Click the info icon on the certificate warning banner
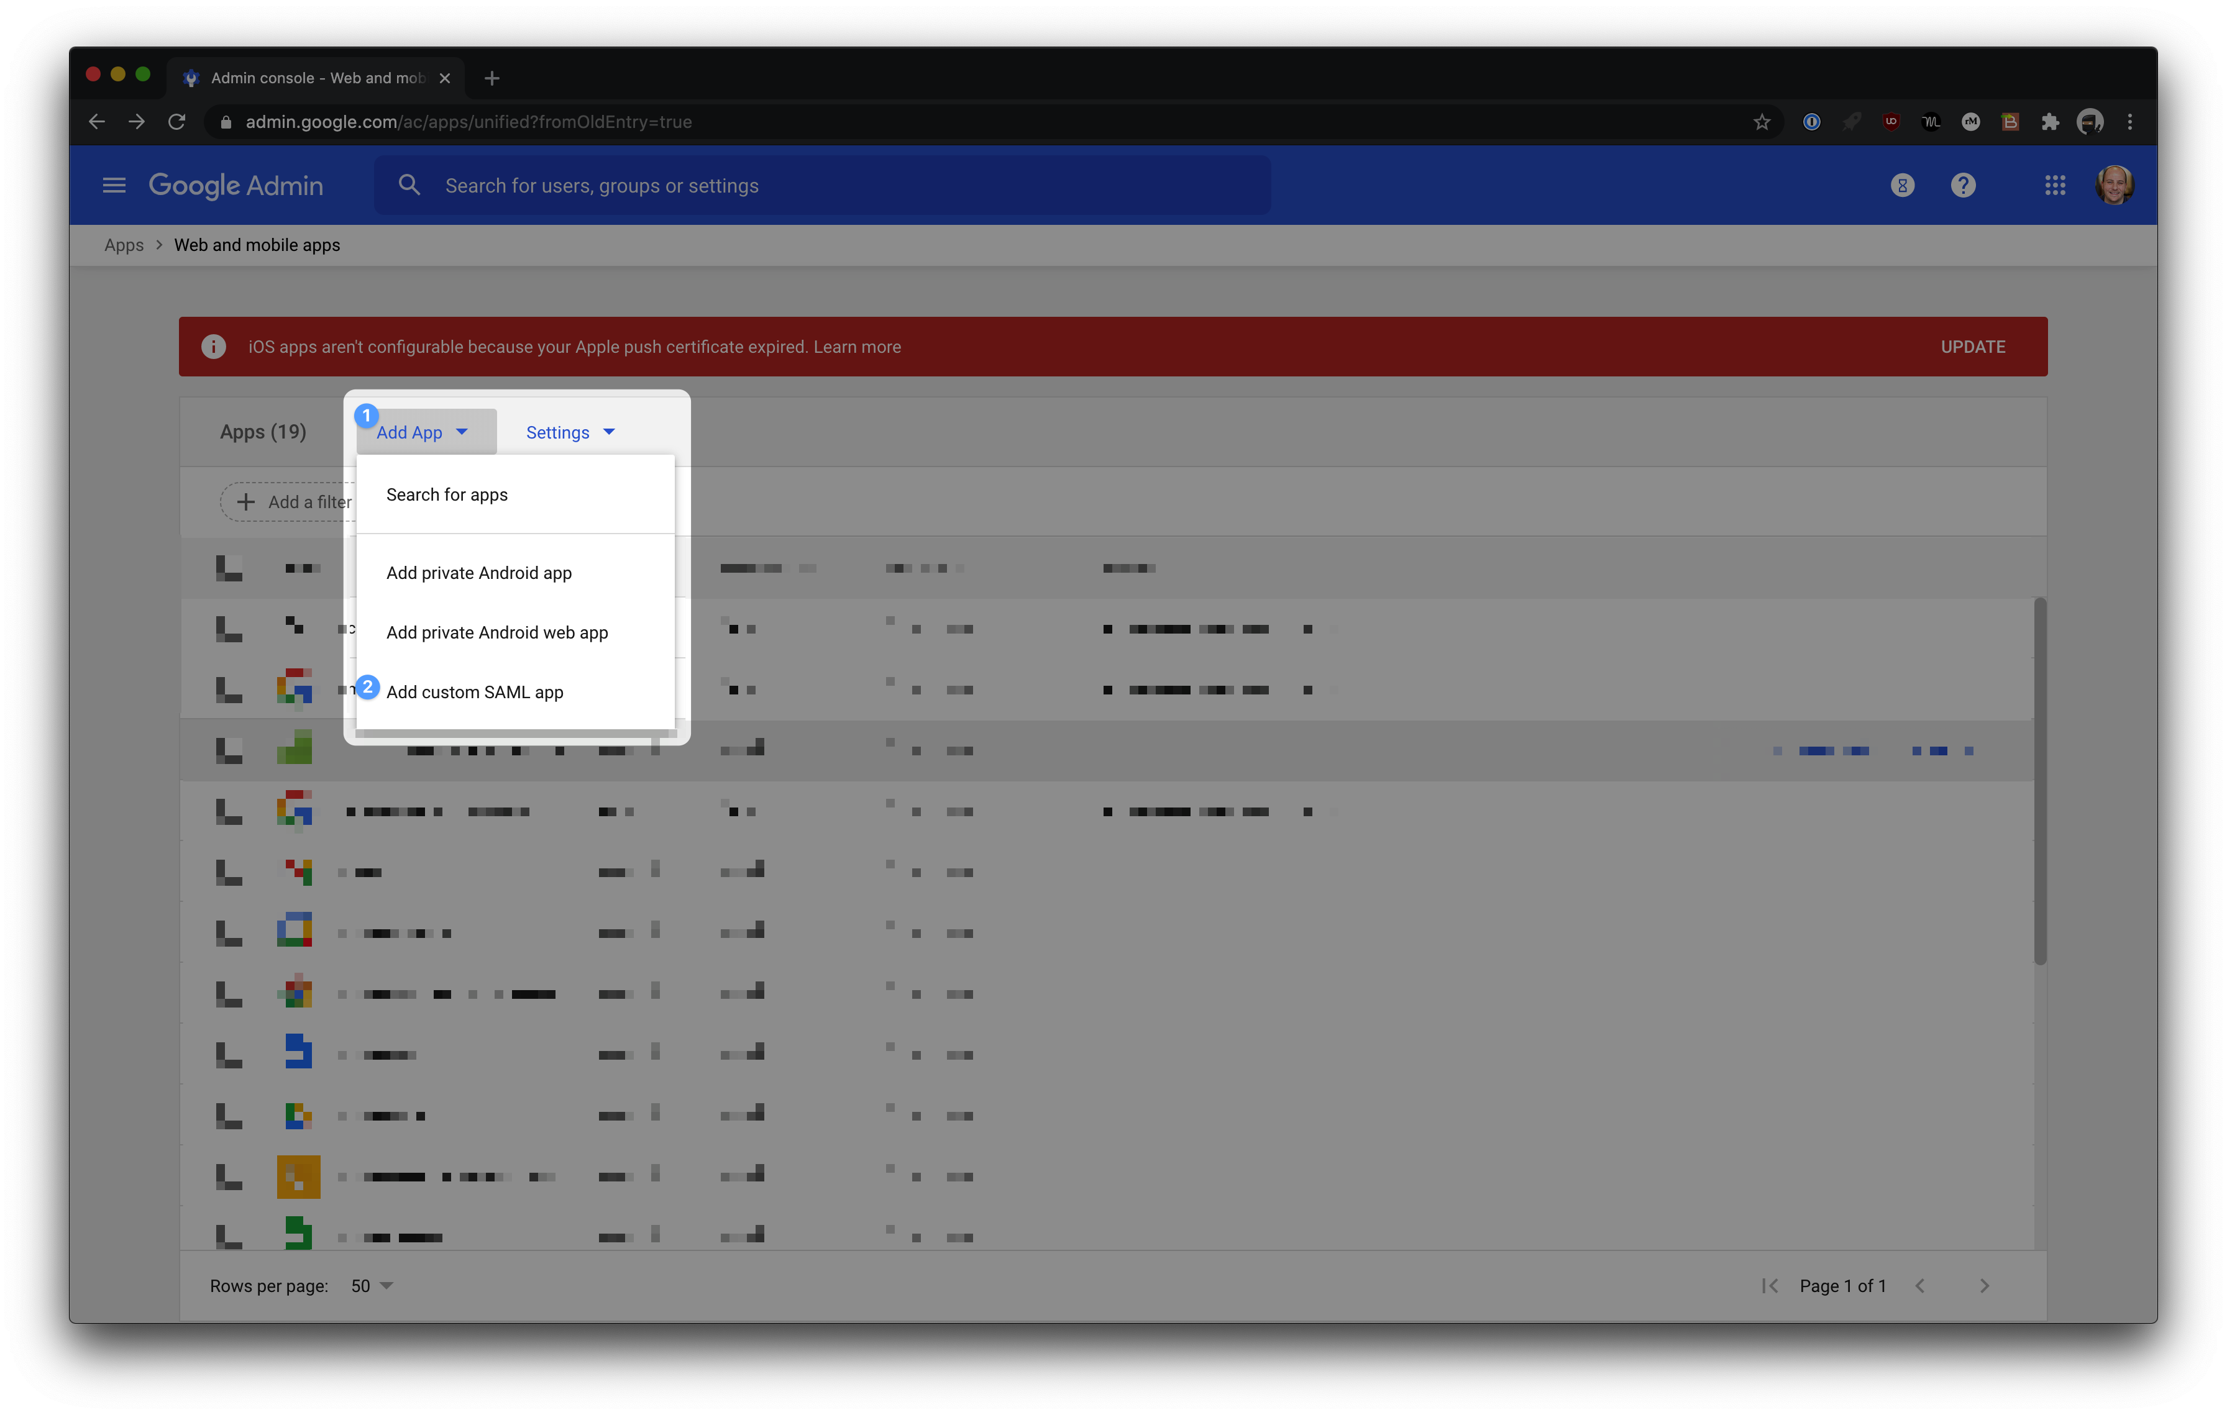The width and height of the screenshot is (2227, 1415). 214,347
